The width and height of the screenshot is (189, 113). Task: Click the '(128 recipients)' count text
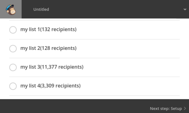click(x=58, y=48)
